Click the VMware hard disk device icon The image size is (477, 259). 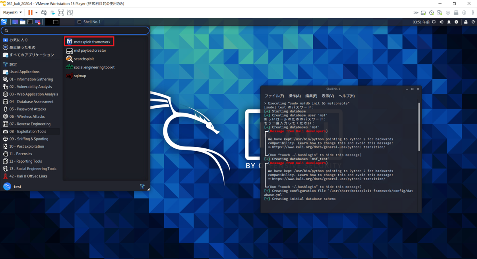click(424, 13)
